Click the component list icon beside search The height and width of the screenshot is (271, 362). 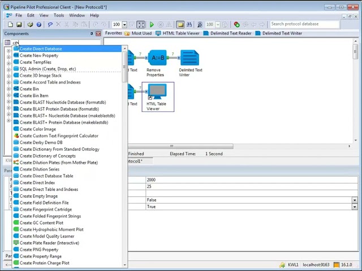7,43
